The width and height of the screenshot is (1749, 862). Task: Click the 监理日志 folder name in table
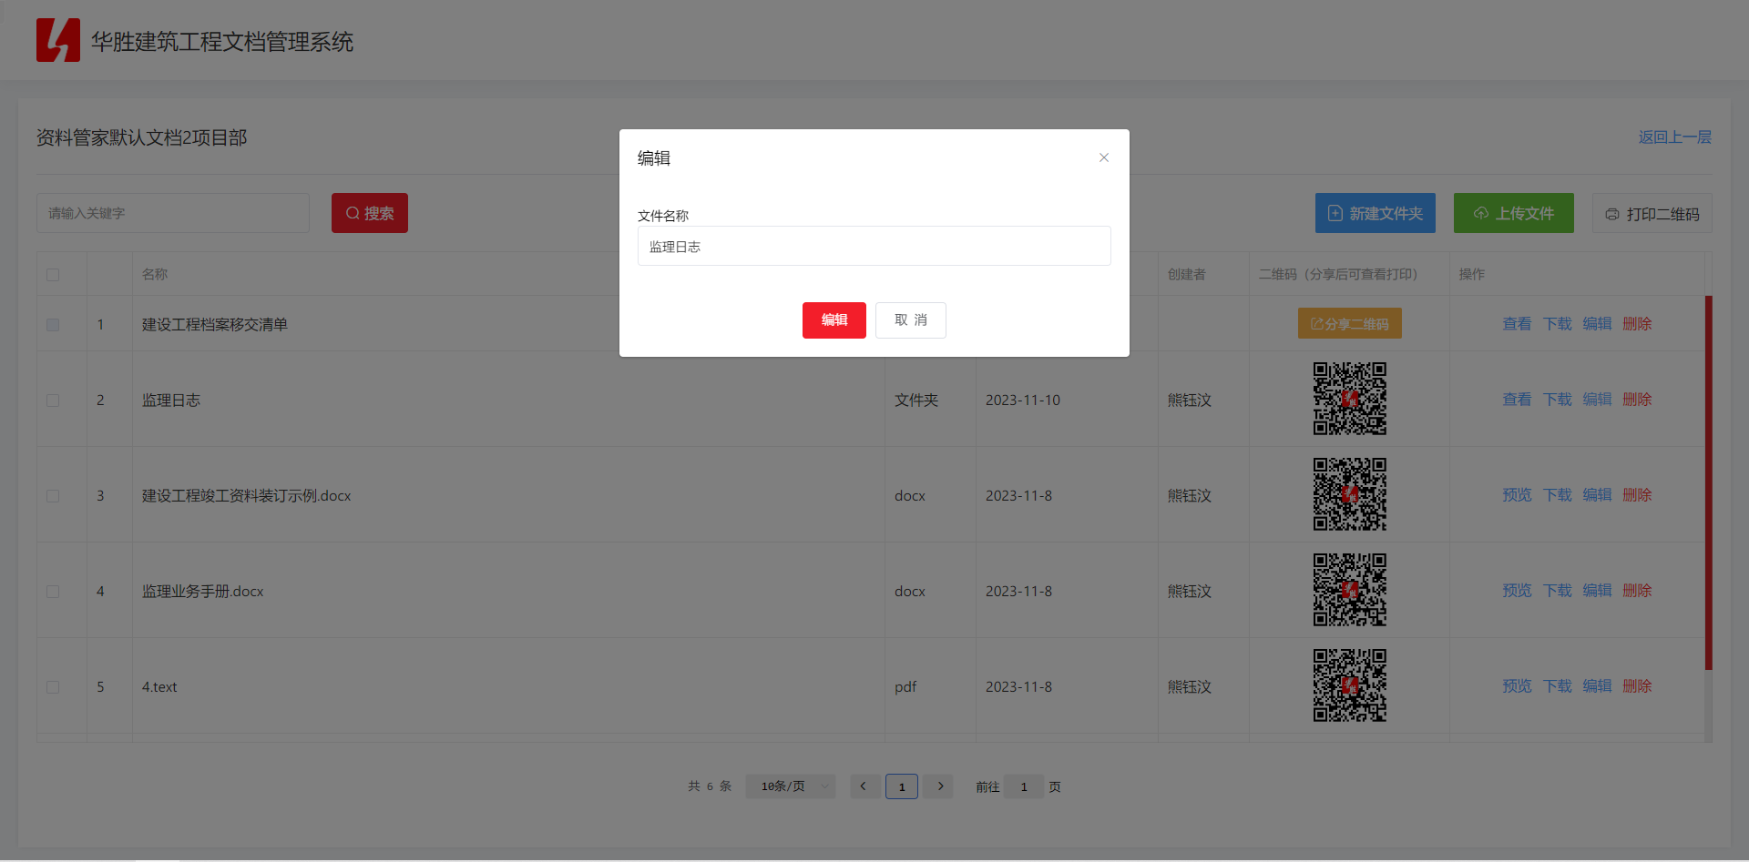(x=171, y=401)
